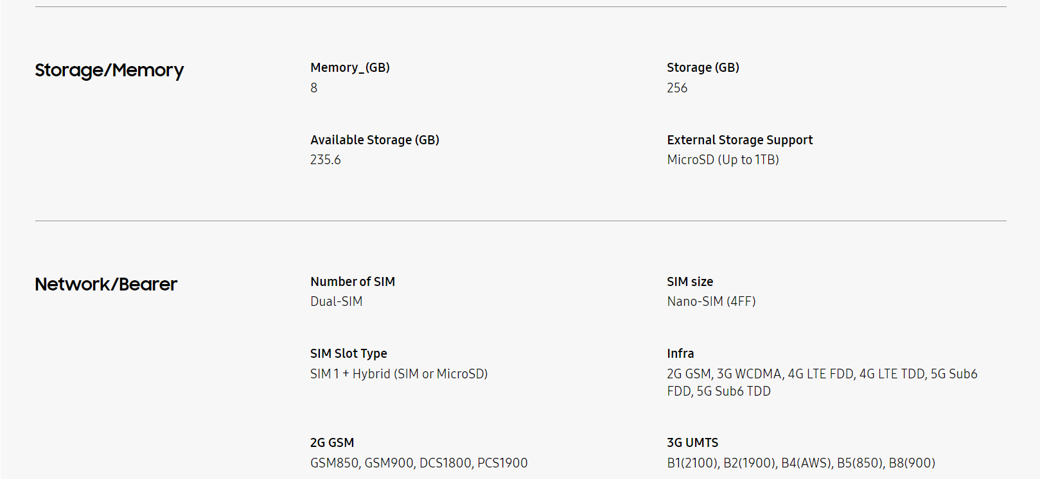Select the MicroSD (Up to 1TB) text

(x=723, y=160)
